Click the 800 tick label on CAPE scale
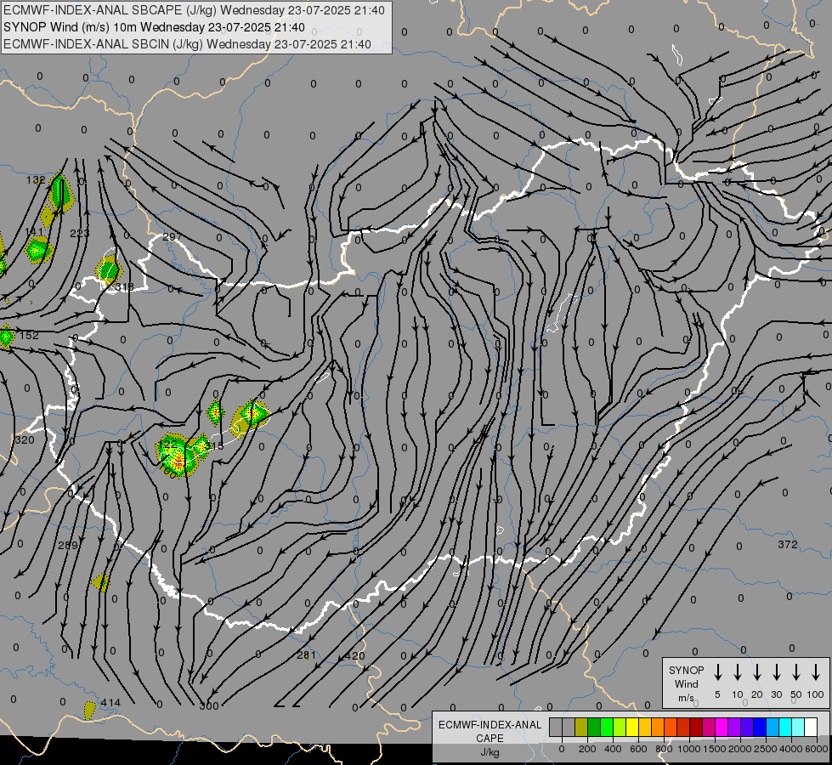 664,749
